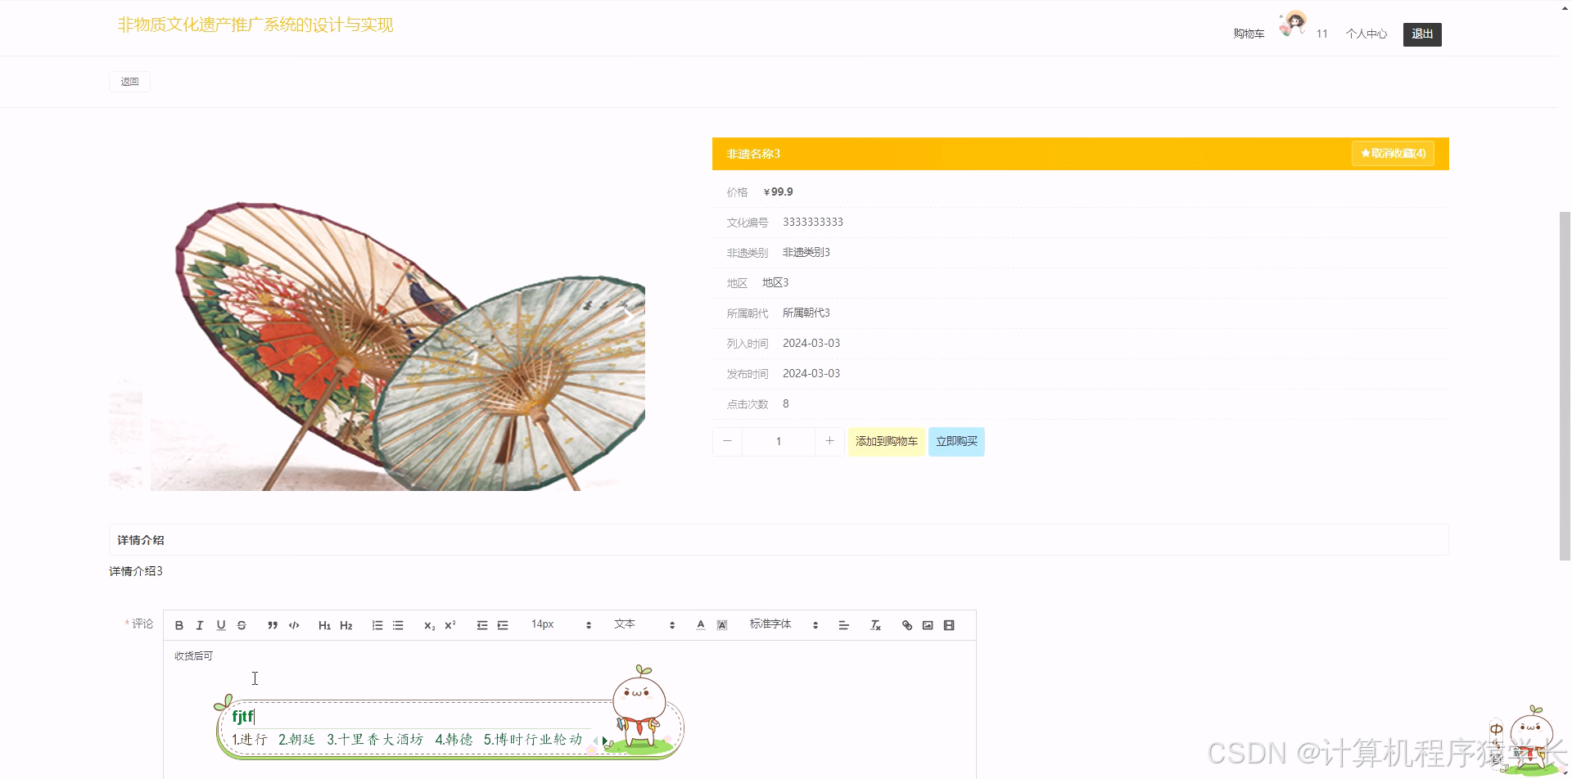Click 添加到购物车 button
1572x779 pixels.
click(x=887, y=441)
